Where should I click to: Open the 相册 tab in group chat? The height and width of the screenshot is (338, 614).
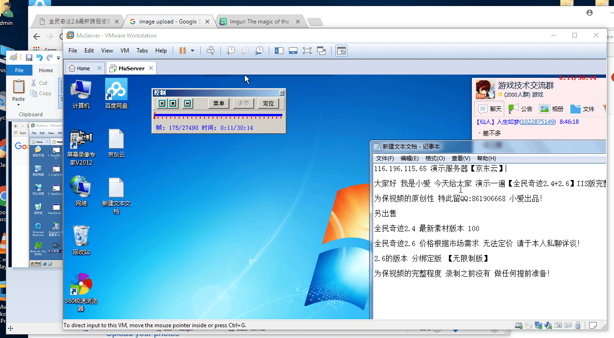pyautogui.click(x=552, y=109)
